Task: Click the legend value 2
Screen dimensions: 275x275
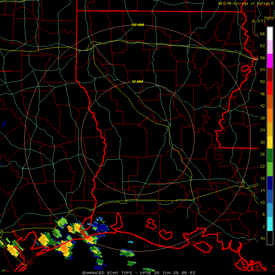Action: 264,227
